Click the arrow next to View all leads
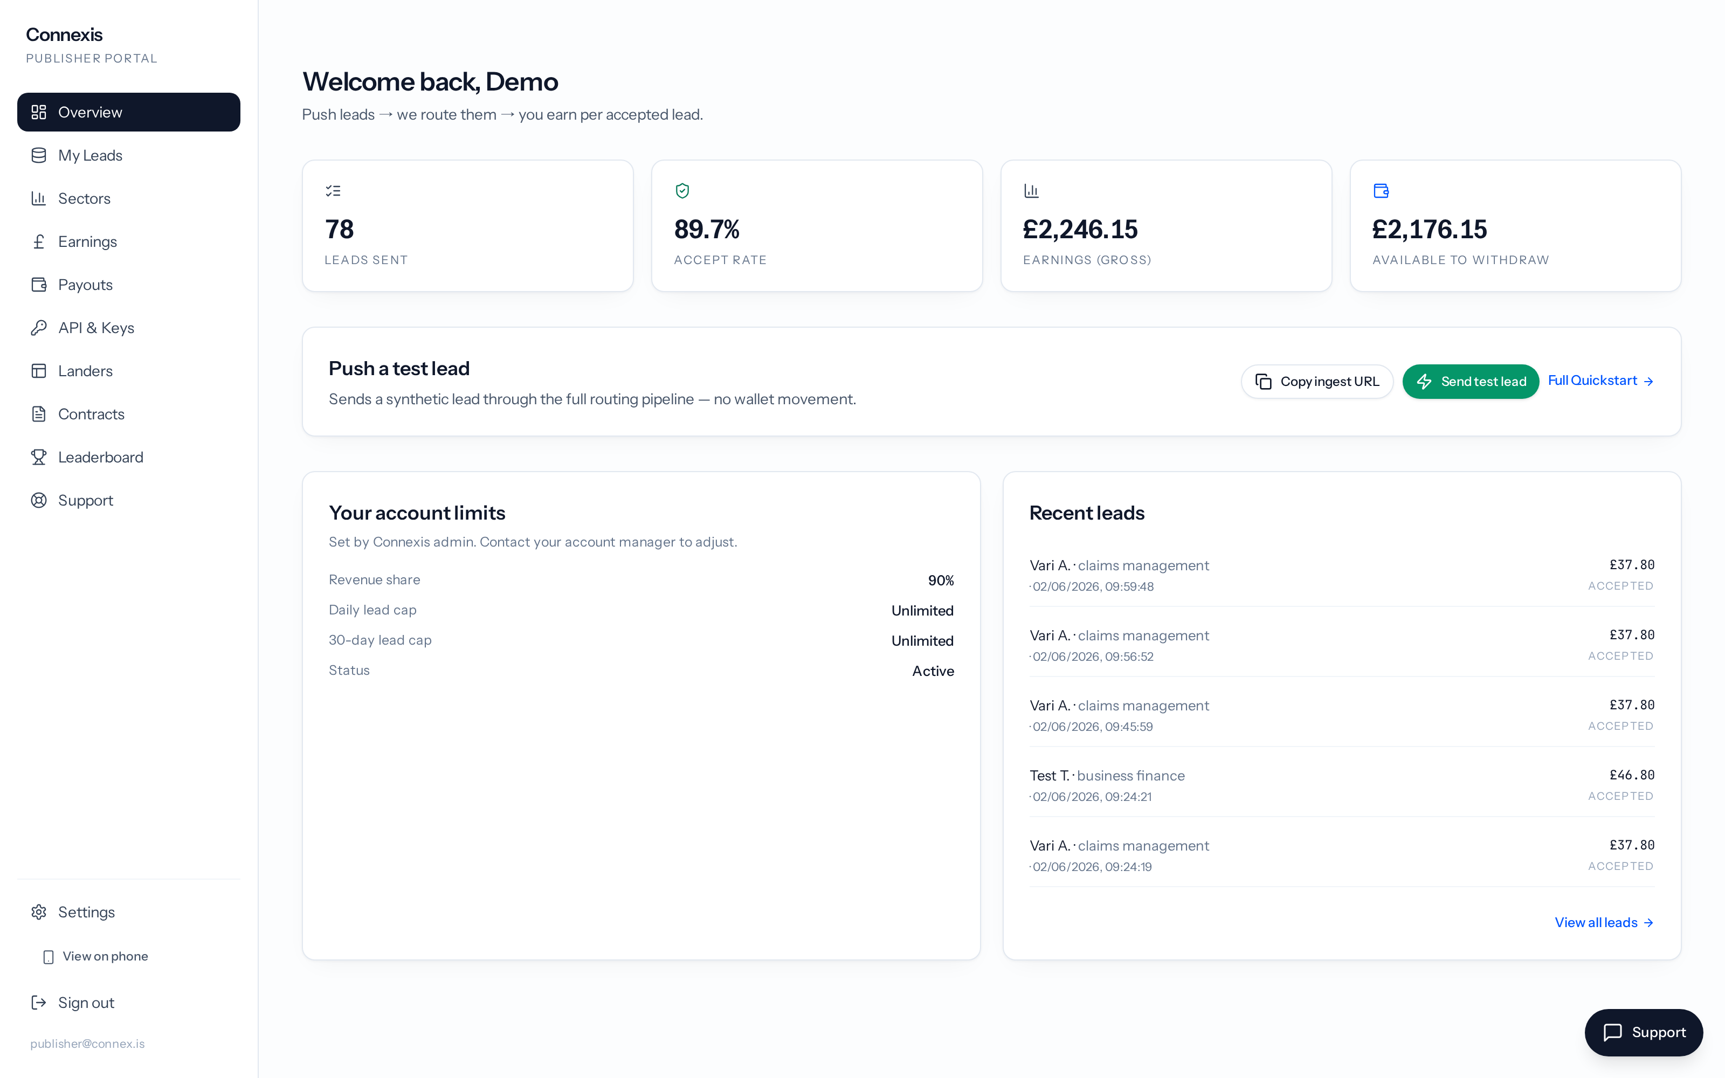This screenshot has height=1078, width=1725. click(1649, 923)
